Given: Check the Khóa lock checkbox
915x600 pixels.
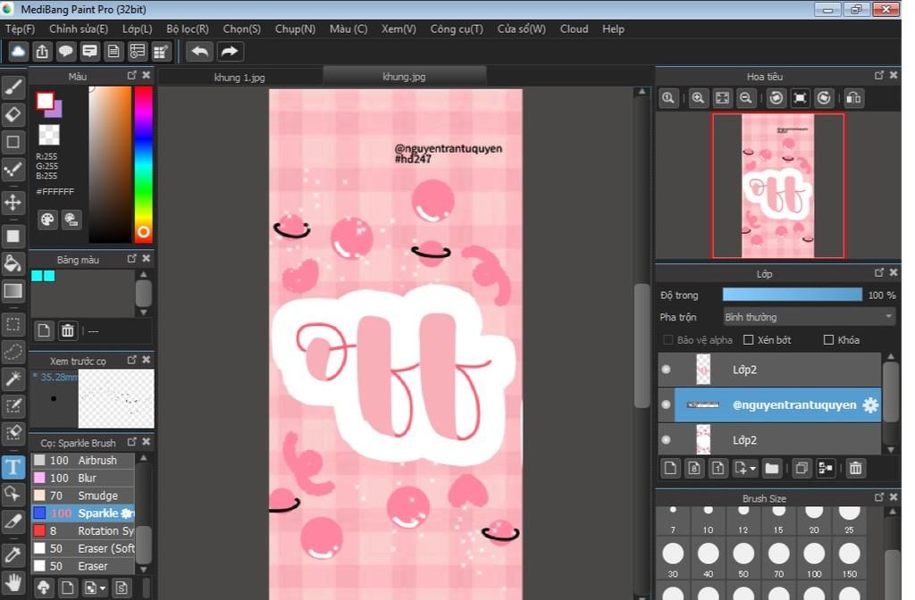Looking at the screenshot, I should pyautogui.click(x=828, y=340).
